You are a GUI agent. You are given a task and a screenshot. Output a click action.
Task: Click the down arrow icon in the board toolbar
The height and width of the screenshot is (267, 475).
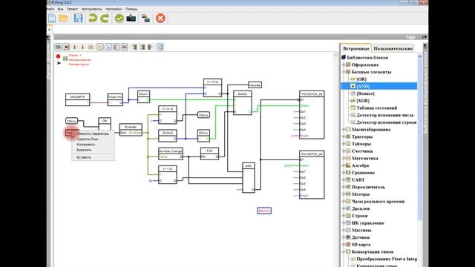[82, 47]
